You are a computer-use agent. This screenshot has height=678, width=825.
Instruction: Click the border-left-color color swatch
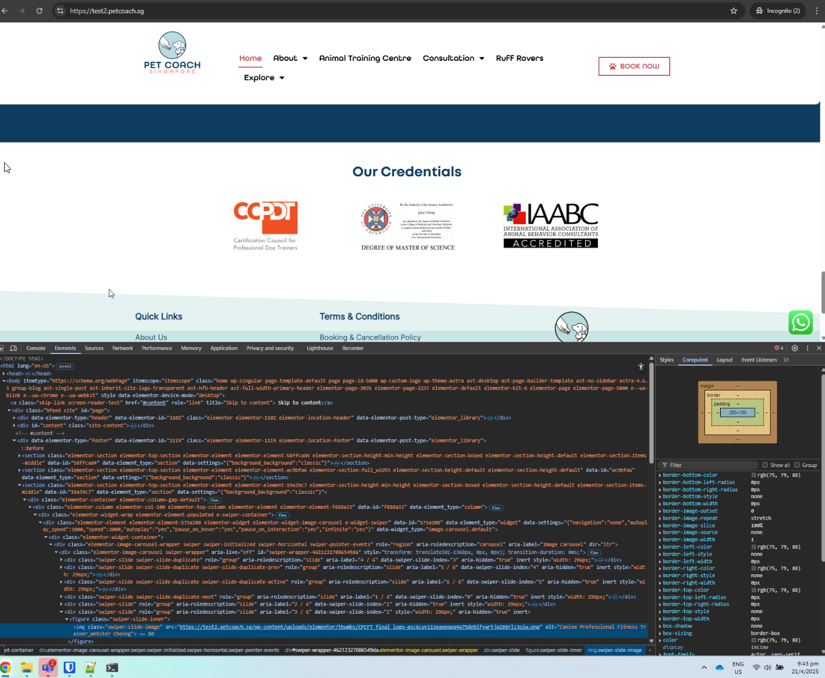tap(754, 547)
